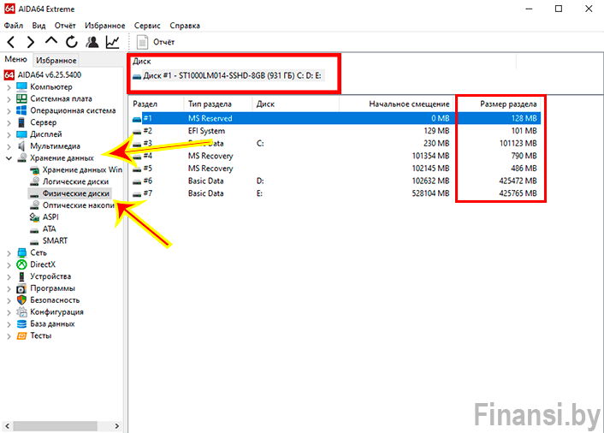This screenshot has height=433, width=604.
Task: Go forward with the right arrow toolbar icon
Action: (x=31, y=42)
